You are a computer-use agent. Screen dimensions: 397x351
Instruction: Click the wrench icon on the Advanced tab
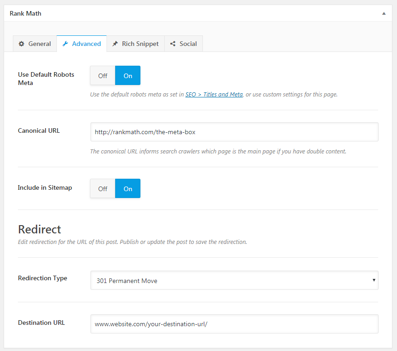pyautogui.click(x=65, y=44)
